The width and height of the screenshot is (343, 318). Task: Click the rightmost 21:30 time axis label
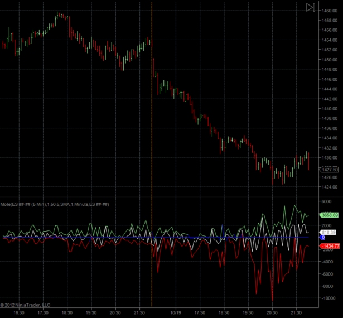(x=296, y=313)
